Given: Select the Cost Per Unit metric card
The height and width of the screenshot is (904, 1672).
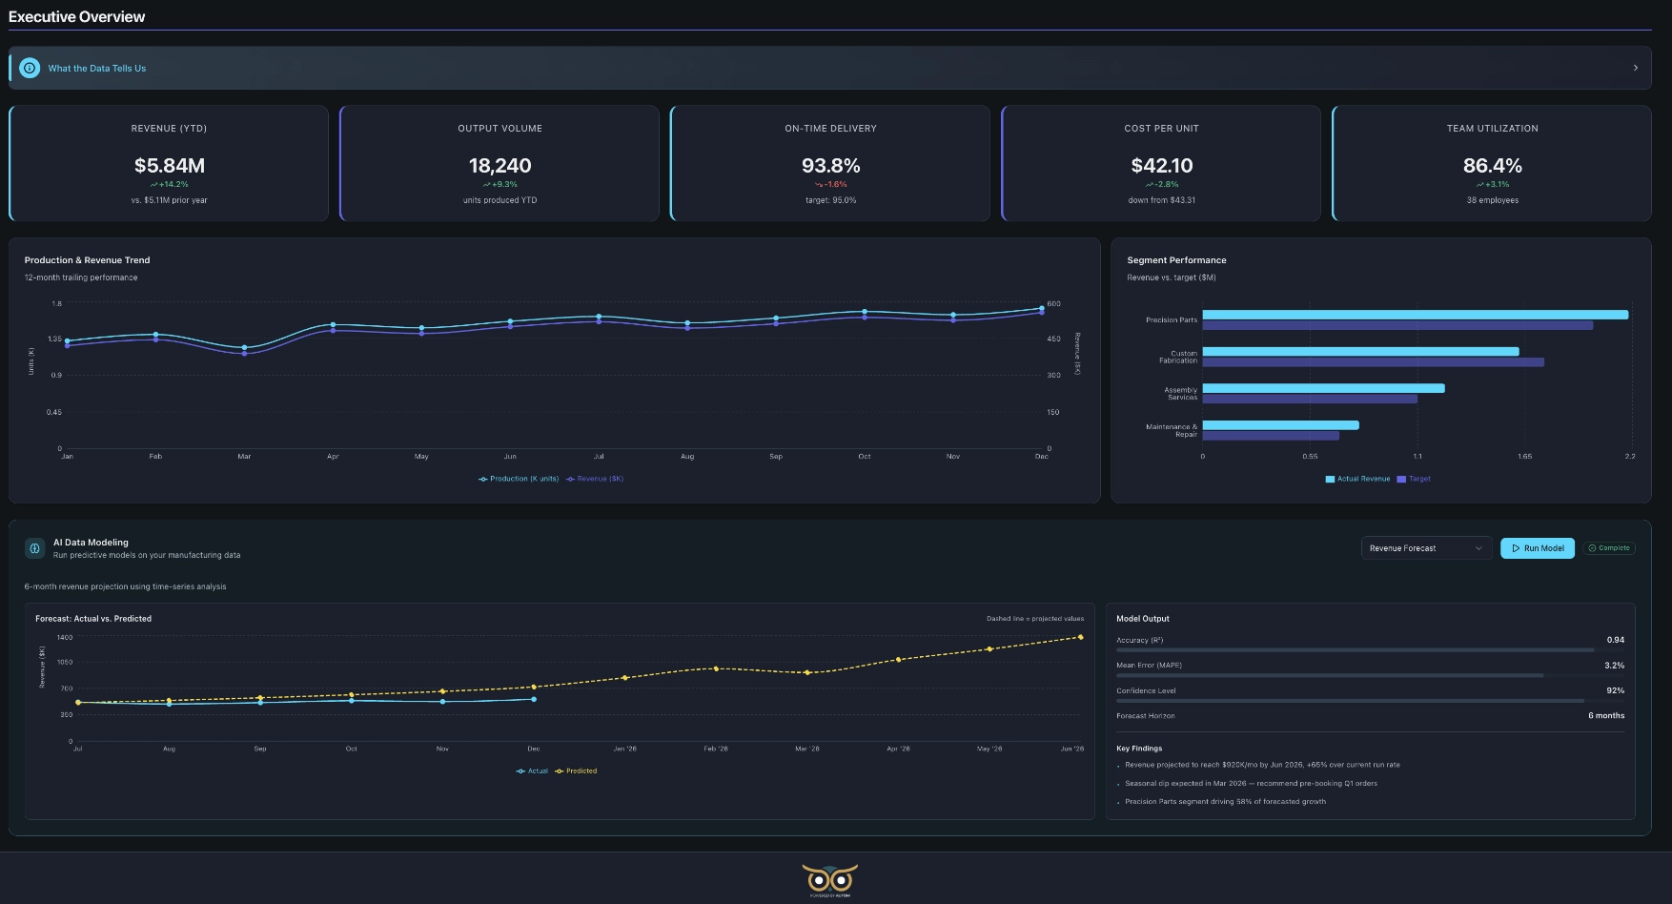Looking at the screenshot, I should [x=1161, y=163].
